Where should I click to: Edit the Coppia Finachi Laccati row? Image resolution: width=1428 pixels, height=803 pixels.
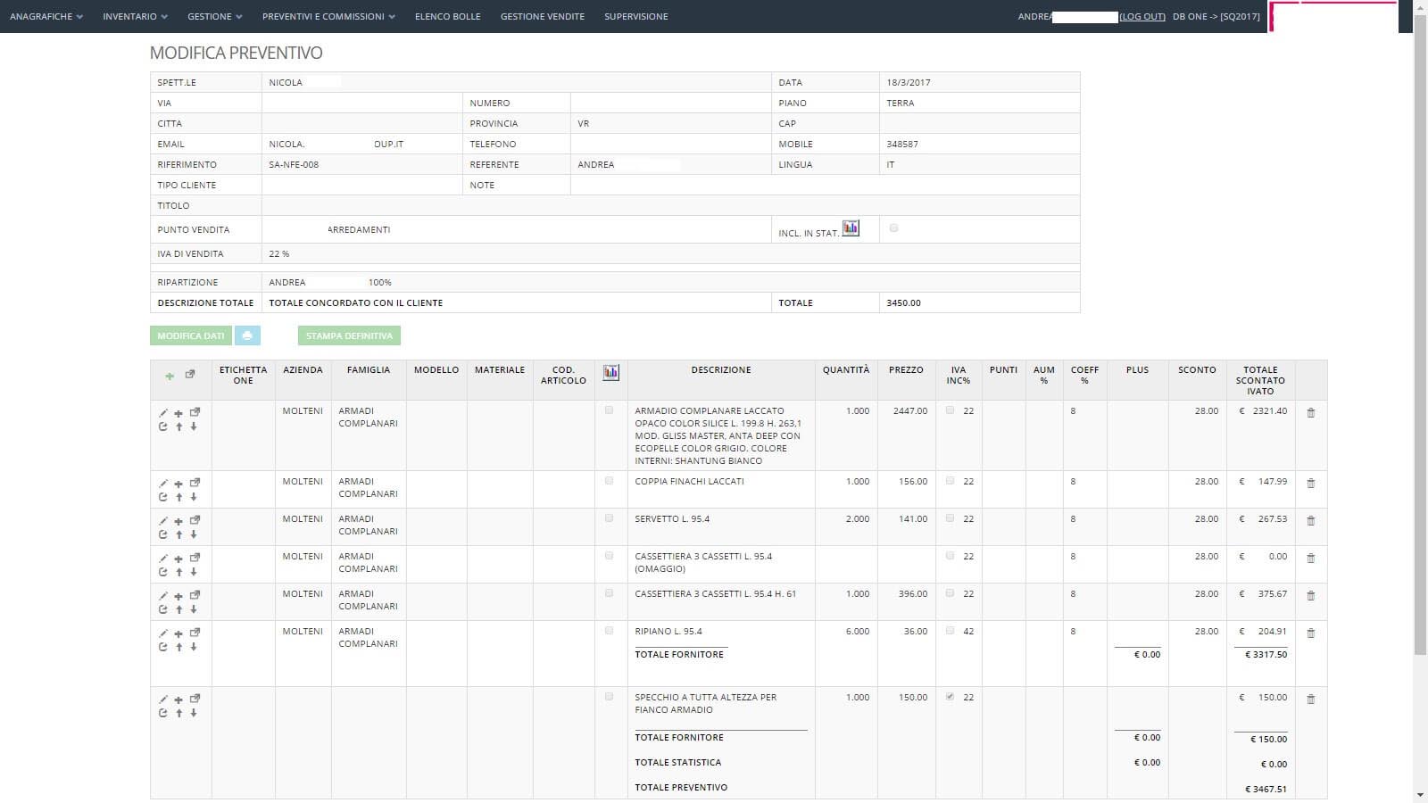click(x=163, y=484)
